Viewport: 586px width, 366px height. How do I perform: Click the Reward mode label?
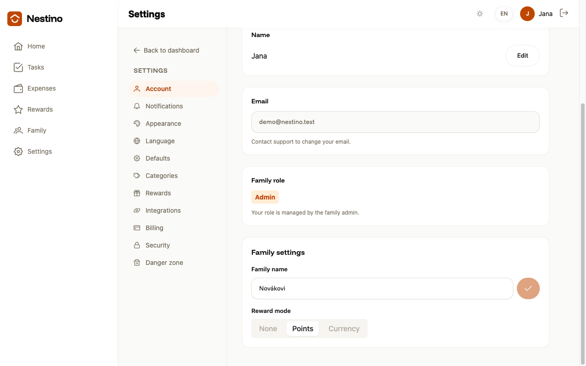click(x=271, y=311)
